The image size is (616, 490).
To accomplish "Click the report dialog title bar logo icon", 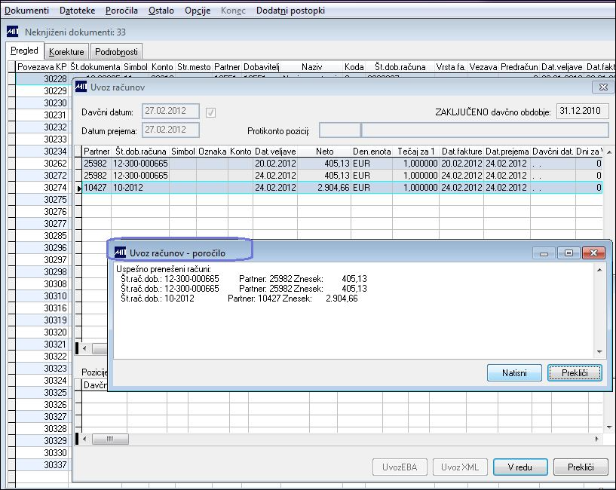I will (119, 253).
